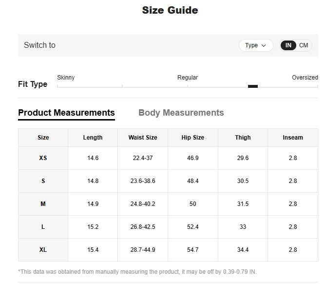The width and height of the screenshot is (326, 284).
Task: Select the IN unit option
Action: [x=288, y=45]
